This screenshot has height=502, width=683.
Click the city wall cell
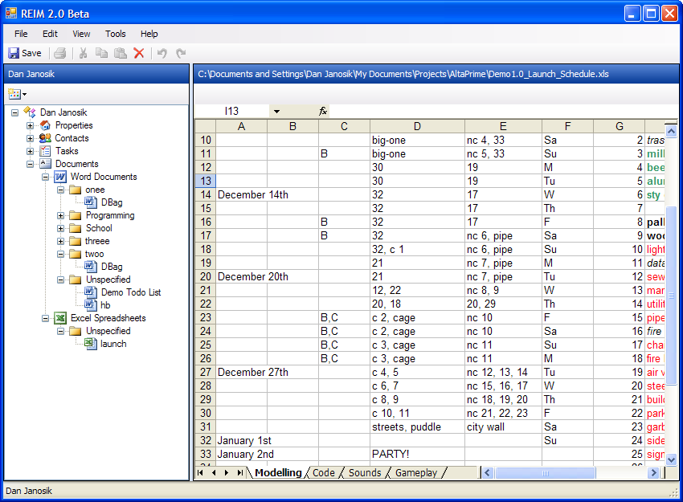(x=503, y=427)
